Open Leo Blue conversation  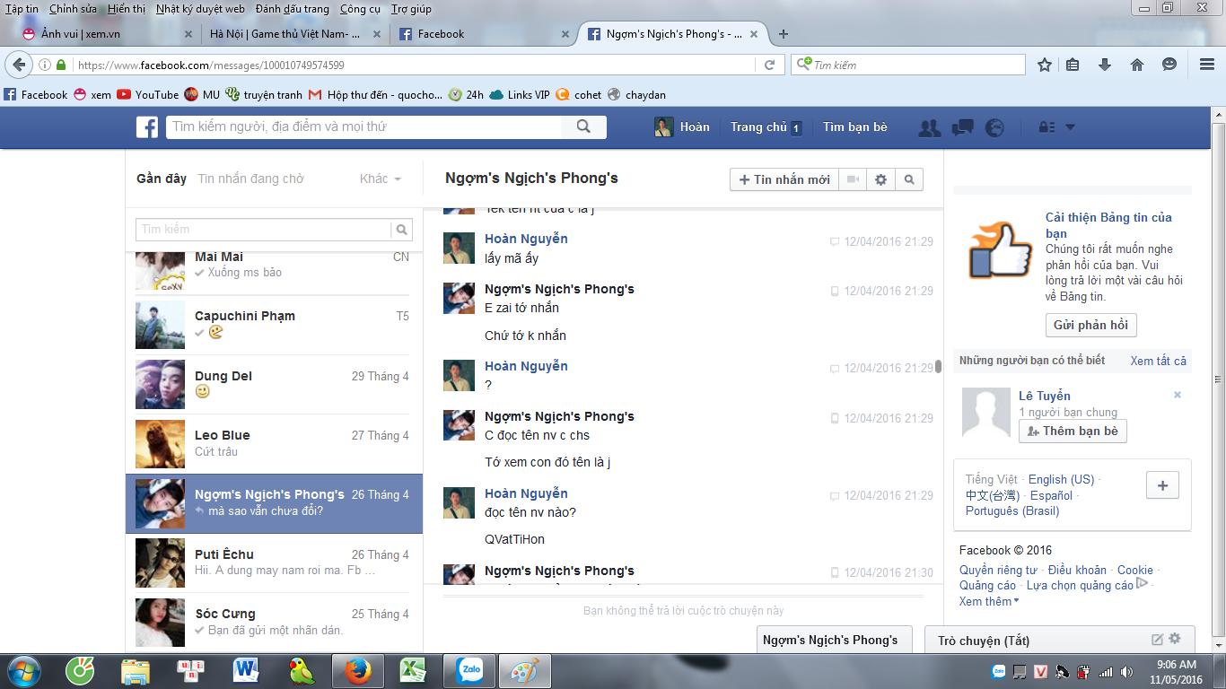click(274, 444)
